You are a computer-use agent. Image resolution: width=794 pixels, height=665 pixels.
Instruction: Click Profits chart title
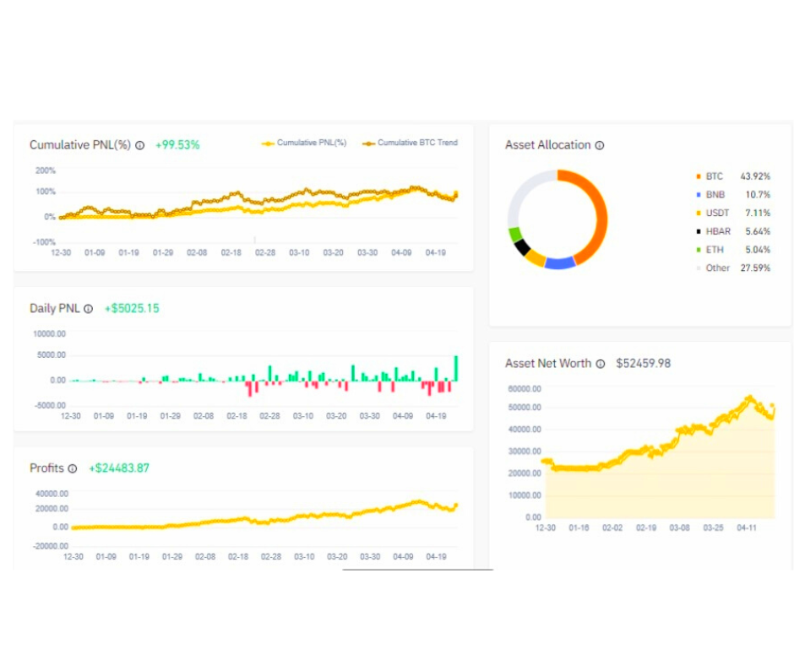46,468
